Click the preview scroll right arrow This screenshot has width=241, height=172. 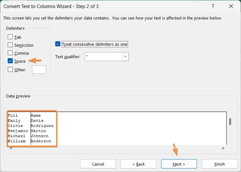click(x=223, y=148)
